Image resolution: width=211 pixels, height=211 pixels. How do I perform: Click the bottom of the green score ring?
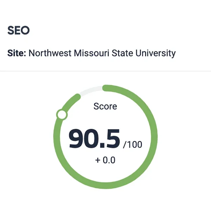tap(105, 186)
